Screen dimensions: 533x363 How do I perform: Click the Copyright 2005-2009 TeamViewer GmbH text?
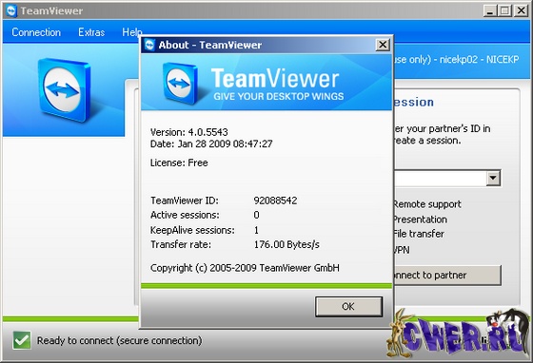pyautogui.click(x=245, y=268)
